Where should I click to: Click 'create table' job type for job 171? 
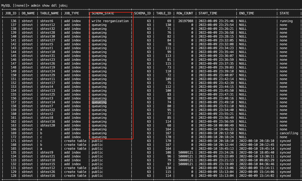(75, 141)
